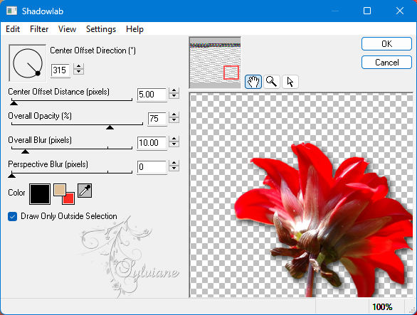417x315 pixels.
Task: Click the eyedropper color picker icon
Action: (x=85, y=191)
